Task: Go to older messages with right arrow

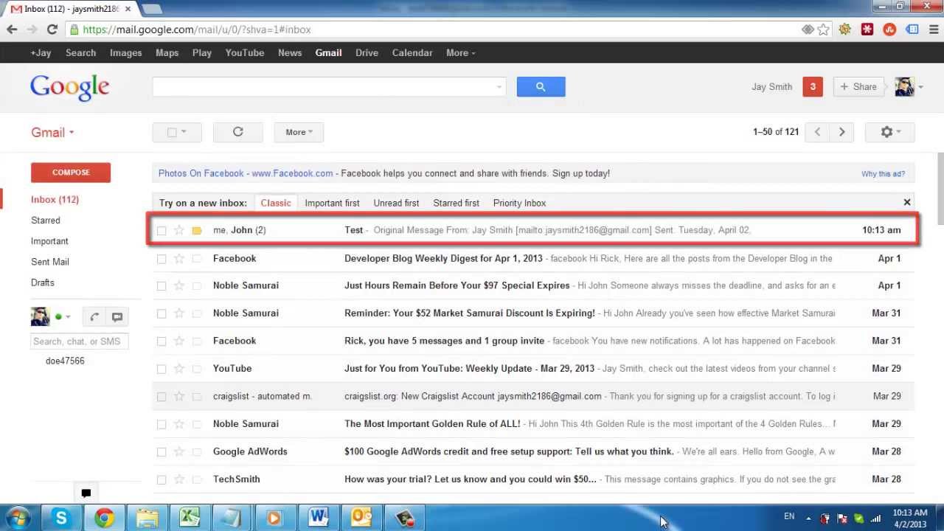Action: pyautogui.click(x=841, y=132)
